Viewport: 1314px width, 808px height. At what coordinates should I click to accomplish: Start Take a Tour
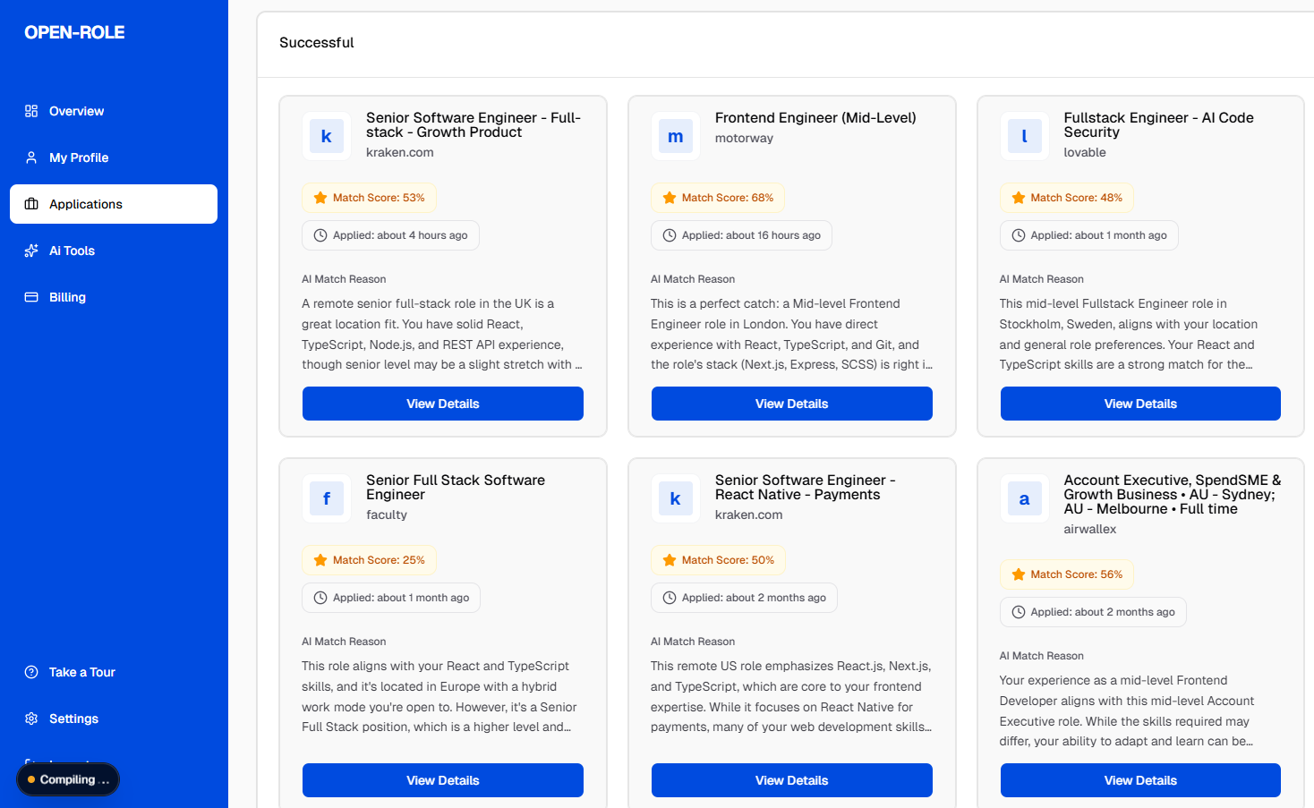tap(114, 672)
